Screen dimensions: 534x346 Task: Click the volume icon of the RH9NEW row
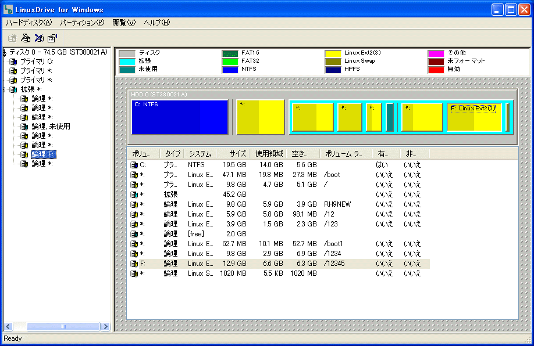134,204
